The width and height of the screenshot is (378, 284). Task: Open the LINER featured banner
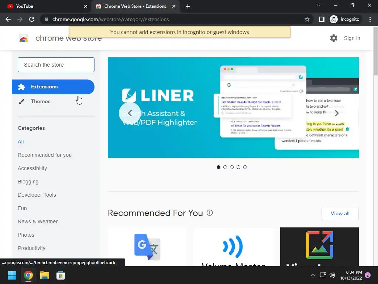pos(233,108)
